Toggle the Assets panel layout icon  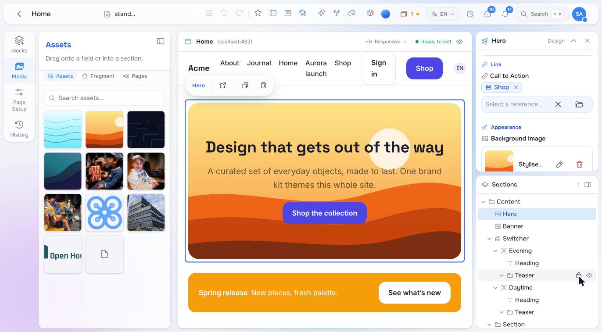(x=161, y=41)
